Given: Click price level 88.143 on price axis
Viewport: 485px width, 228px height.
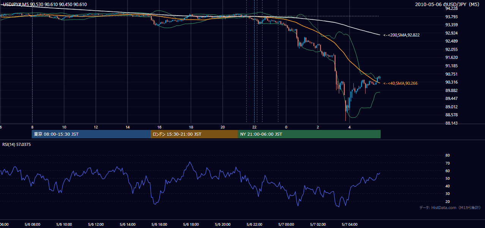Looking at the screenshot, I should click(x=451, y=123).
